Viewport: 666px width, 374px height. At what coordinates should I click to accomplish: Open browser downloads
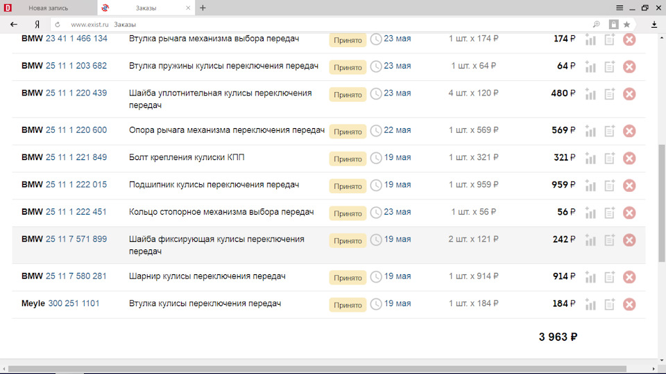tap(654, 25)
